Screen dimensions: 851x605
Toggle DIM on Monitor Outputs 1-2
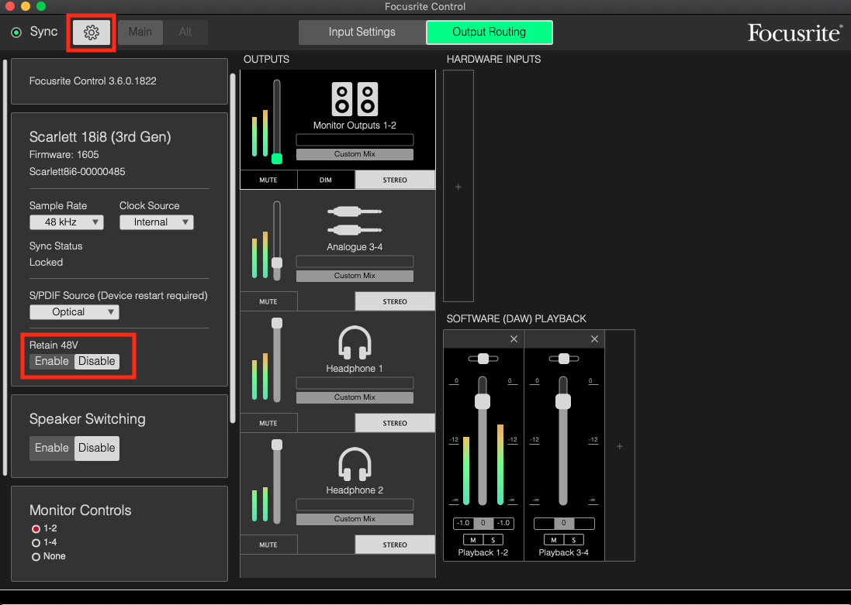326,180
